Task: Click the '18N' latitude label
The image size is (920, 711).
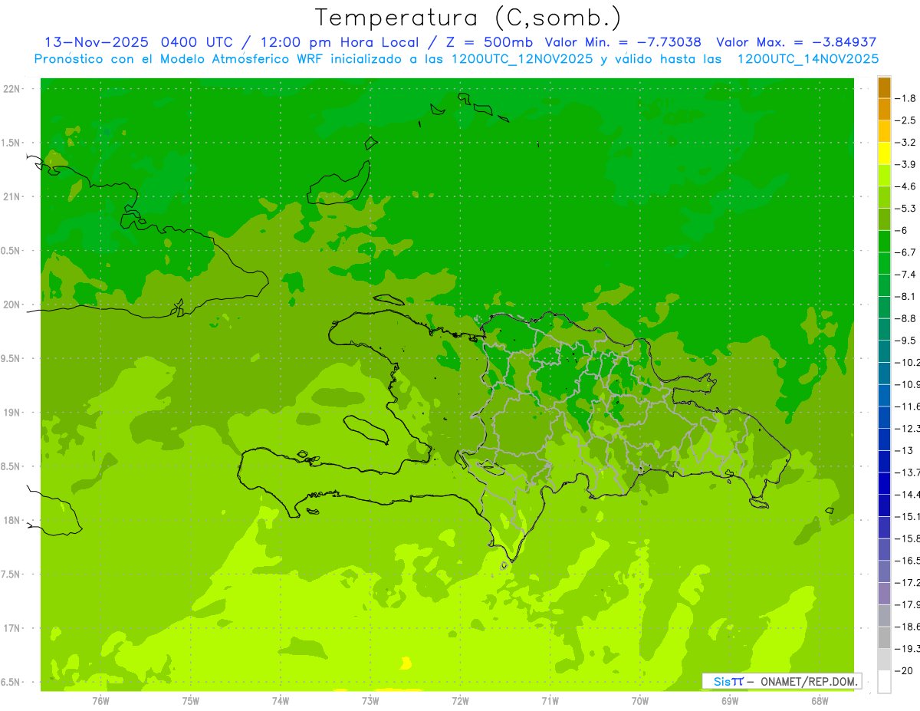Action: [x=11, y=520]
